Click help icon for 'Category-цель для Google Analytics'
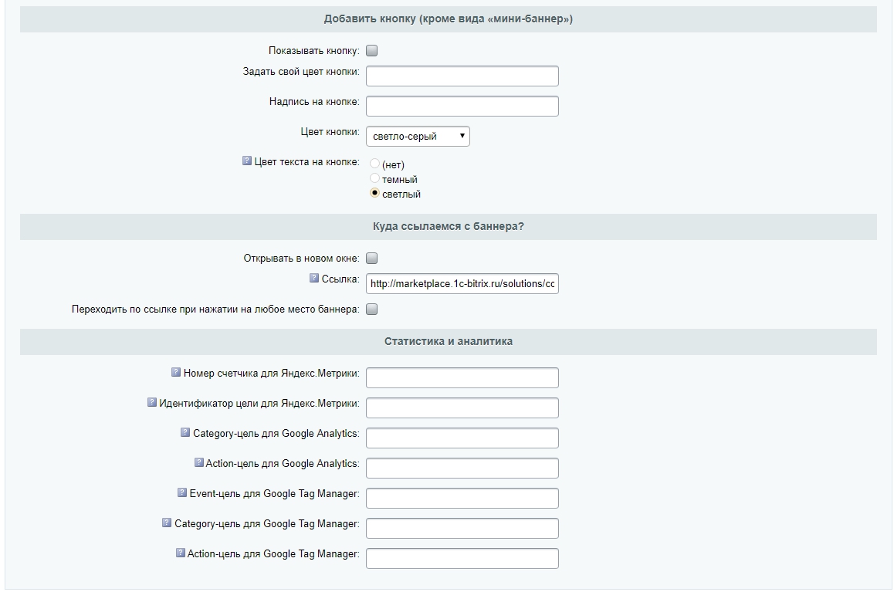This screenshot has height=592, width=894. pyautogui.click(x=185, y=432)
